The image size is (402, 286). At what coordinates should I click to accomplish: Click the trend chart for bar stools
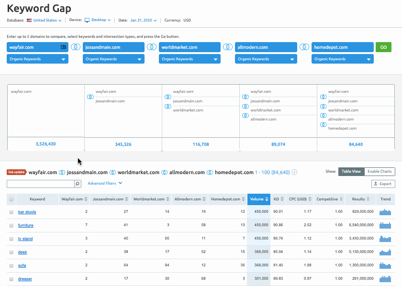click(385, 212)
